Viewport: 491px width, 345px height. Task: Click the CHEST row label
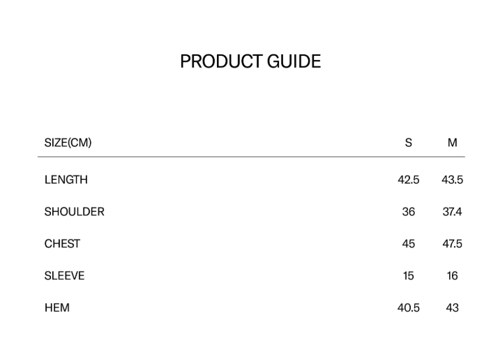pos(62,244)
